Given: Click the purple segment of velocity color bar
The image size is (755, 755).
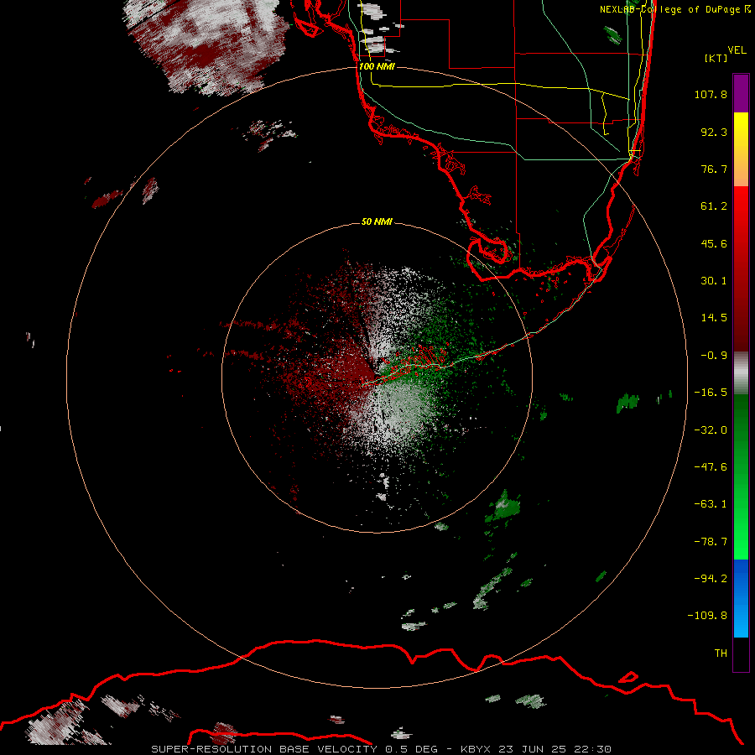Looking at the screenshot, I should 741,93.
